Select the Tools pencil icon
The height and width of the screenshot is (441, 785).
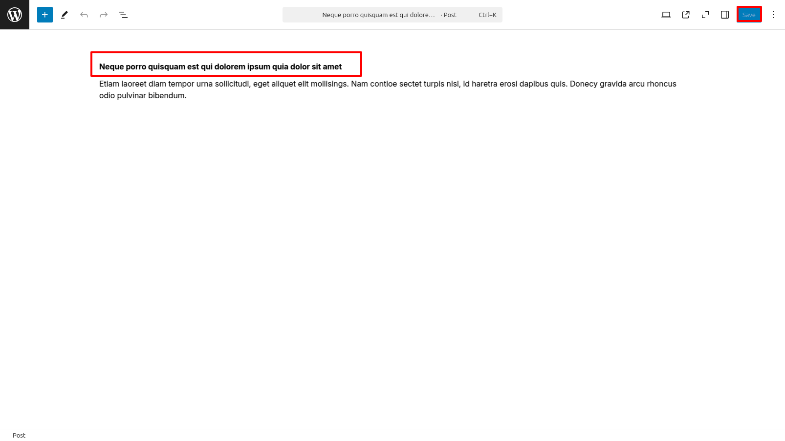[x=65, y=15]
